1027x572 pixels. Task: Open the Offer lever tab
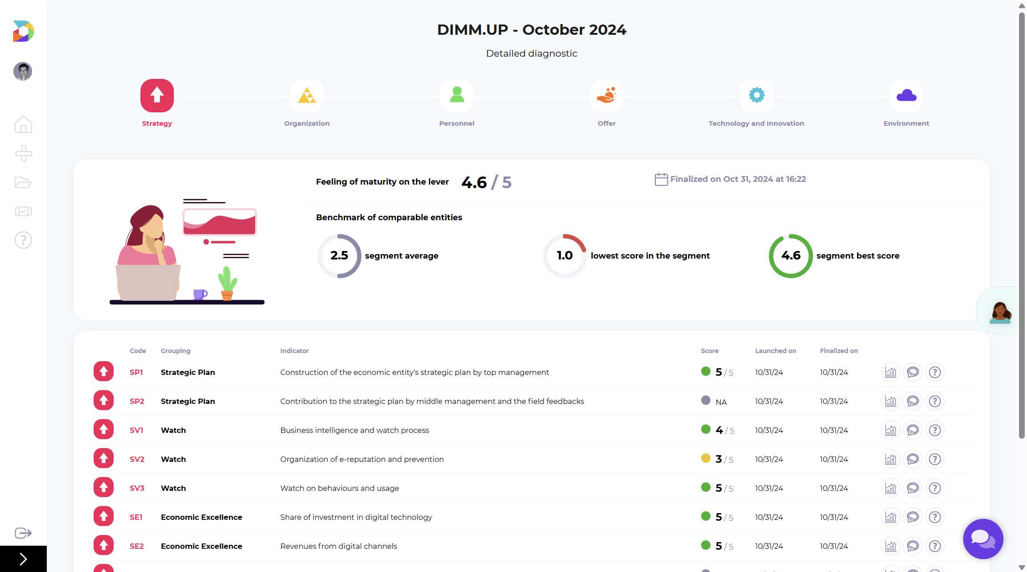pos(606,95)
